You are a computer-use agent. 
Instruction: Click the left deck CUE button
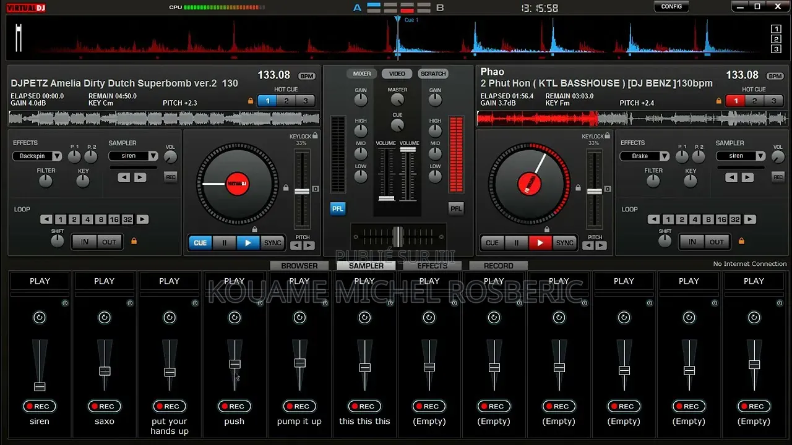(x=200, y=243)
